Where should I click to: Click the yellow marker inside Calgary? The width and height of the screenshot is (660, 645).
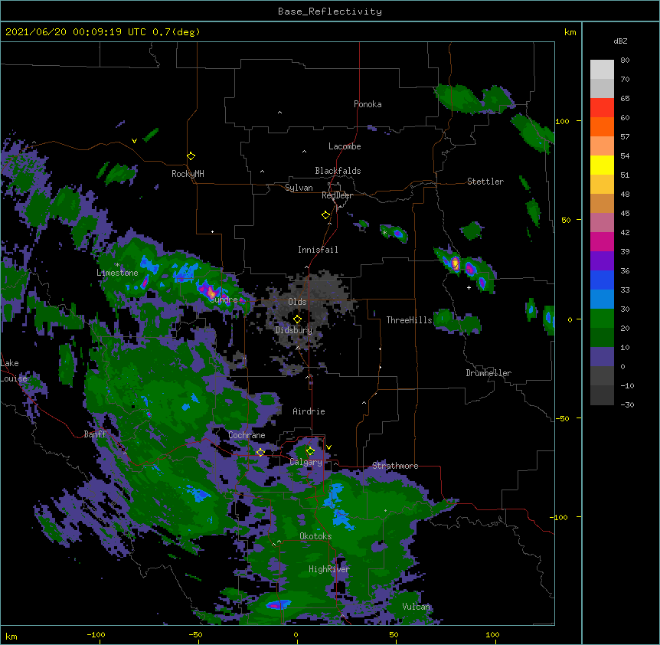310,451
